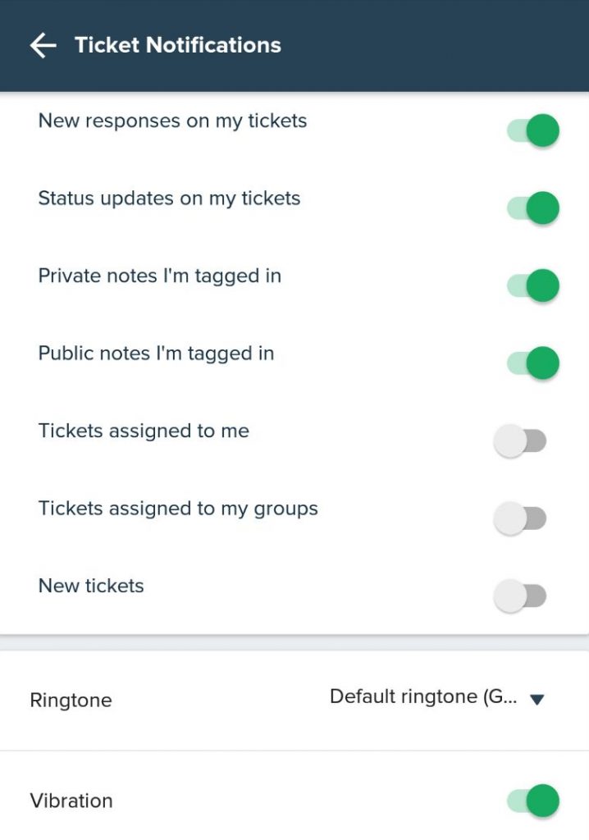
Task: Disable private notes I'm tagged in alerts
Action: click(x=532, y=285)
